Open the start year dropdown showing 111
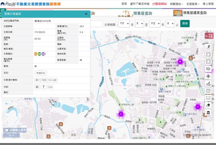Screen dimensions: 216x145 [x=124, y=24]
